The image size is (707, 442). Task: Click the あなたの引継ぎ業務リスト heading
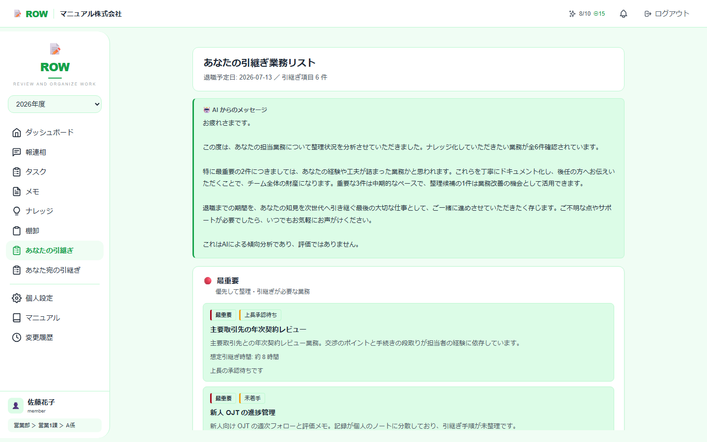[x=259, y=63]
